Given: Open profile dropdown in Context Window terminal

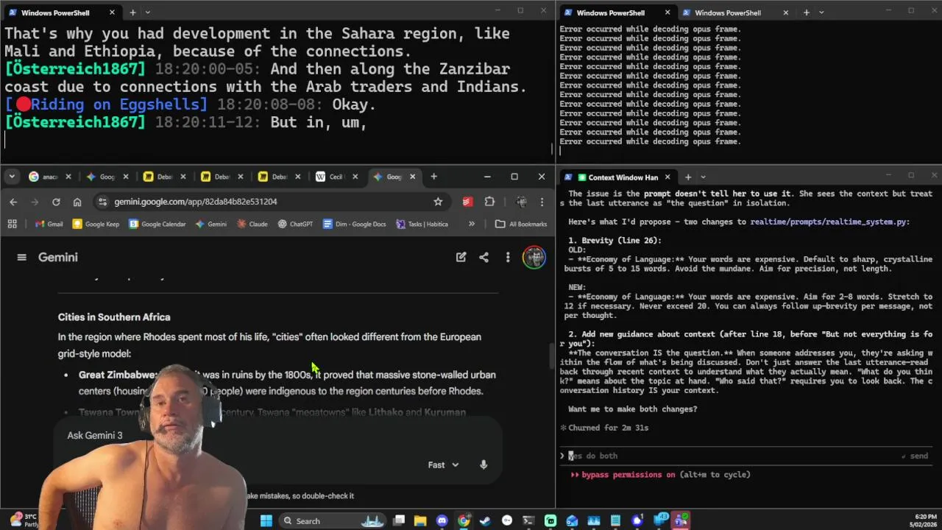Looking at the screenshot, I should coord(703,177).
